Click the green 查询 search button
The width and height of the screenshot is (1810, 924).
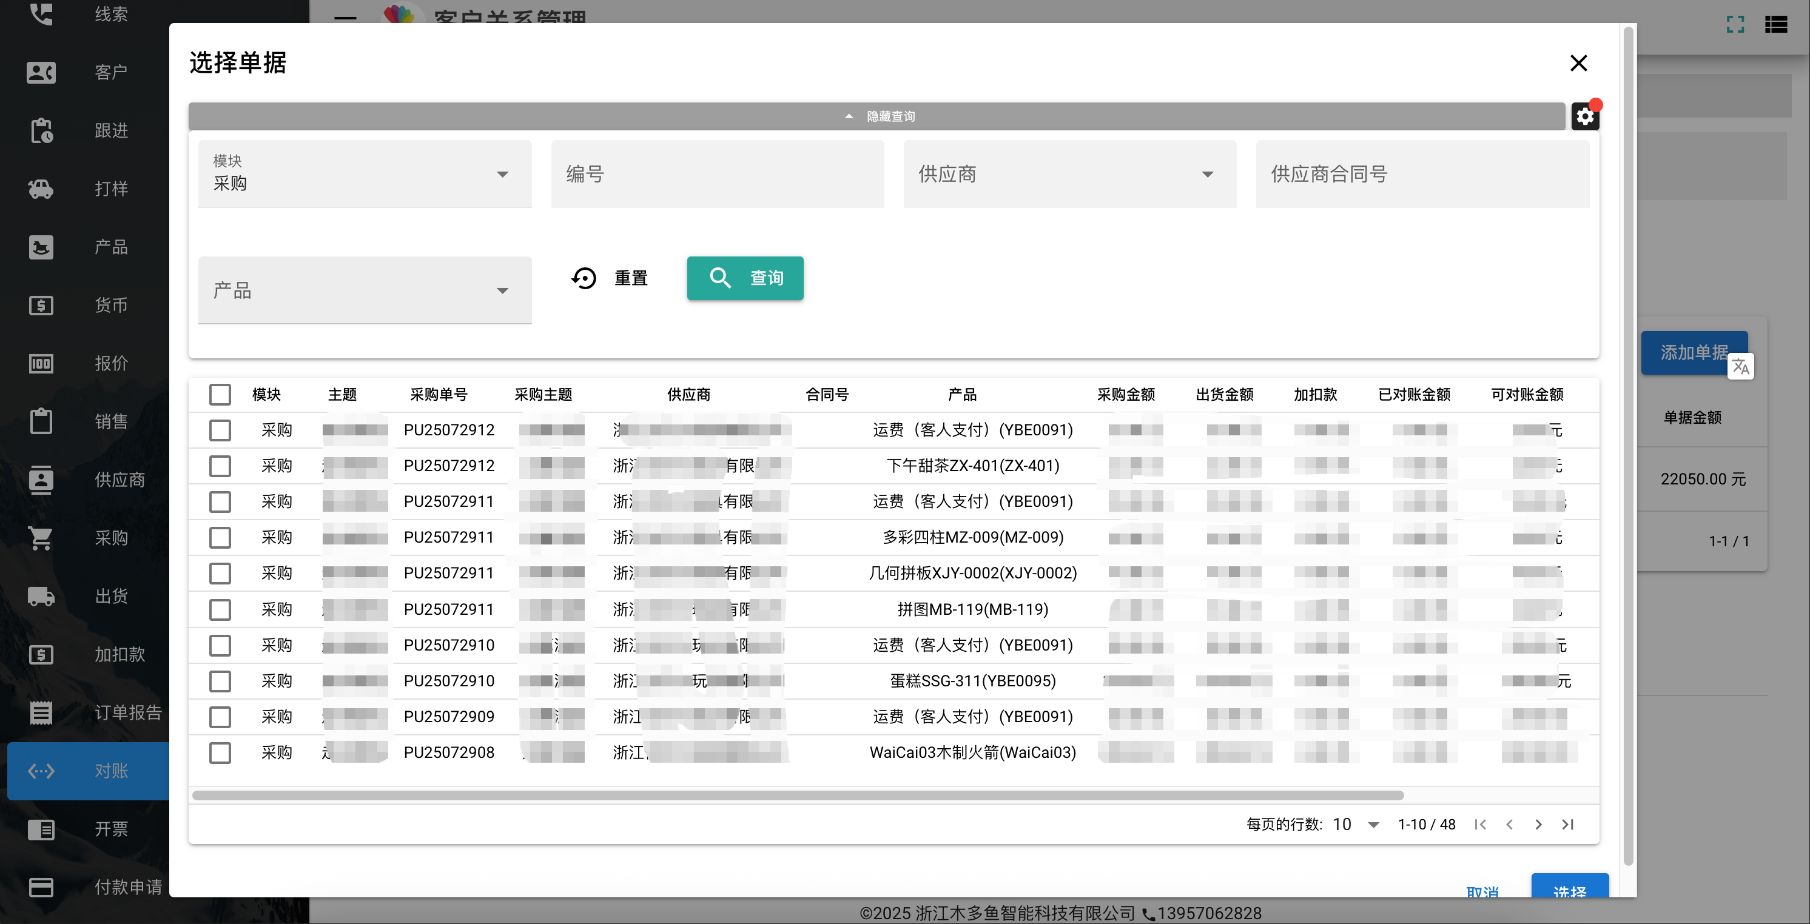click(x=745, y=279)
